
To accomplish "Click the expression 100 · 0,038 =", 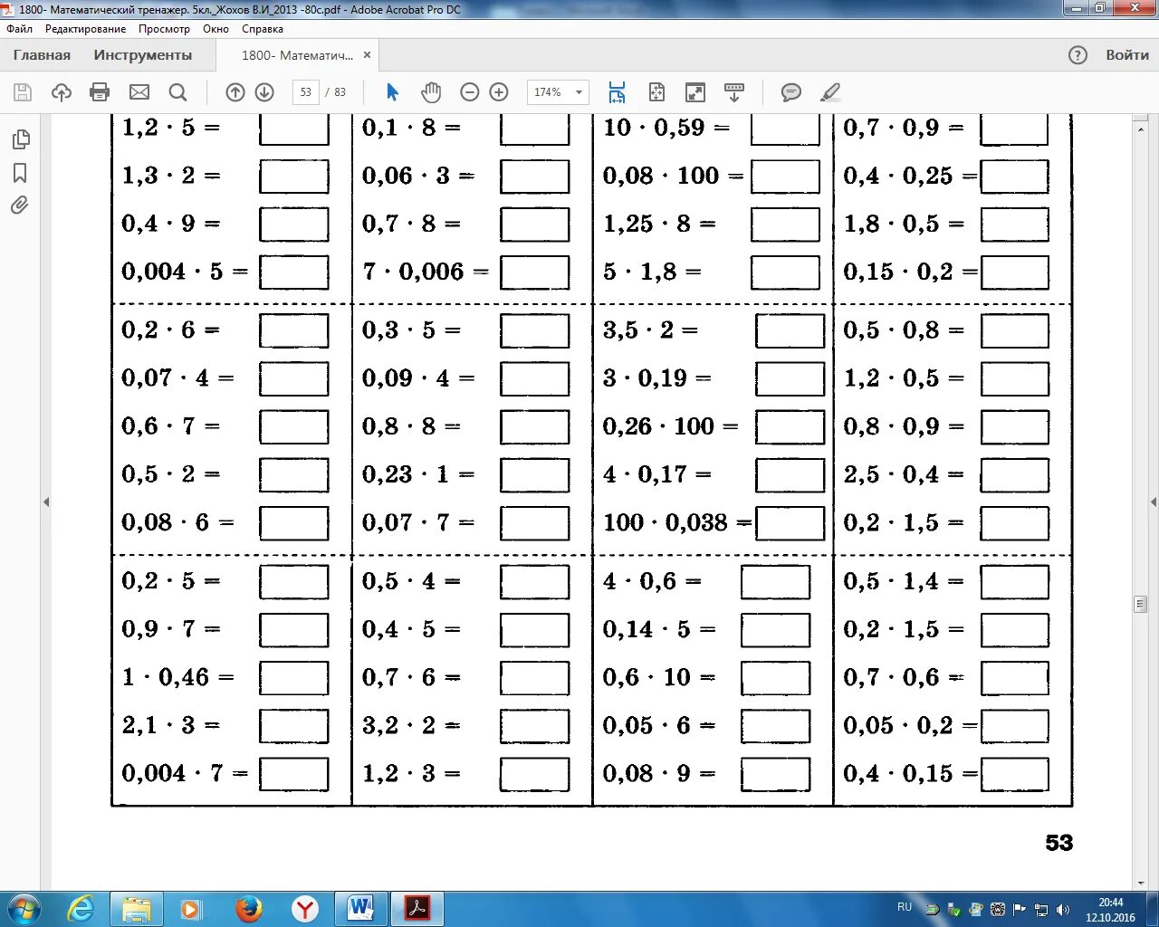I will [x=677, y=522].
